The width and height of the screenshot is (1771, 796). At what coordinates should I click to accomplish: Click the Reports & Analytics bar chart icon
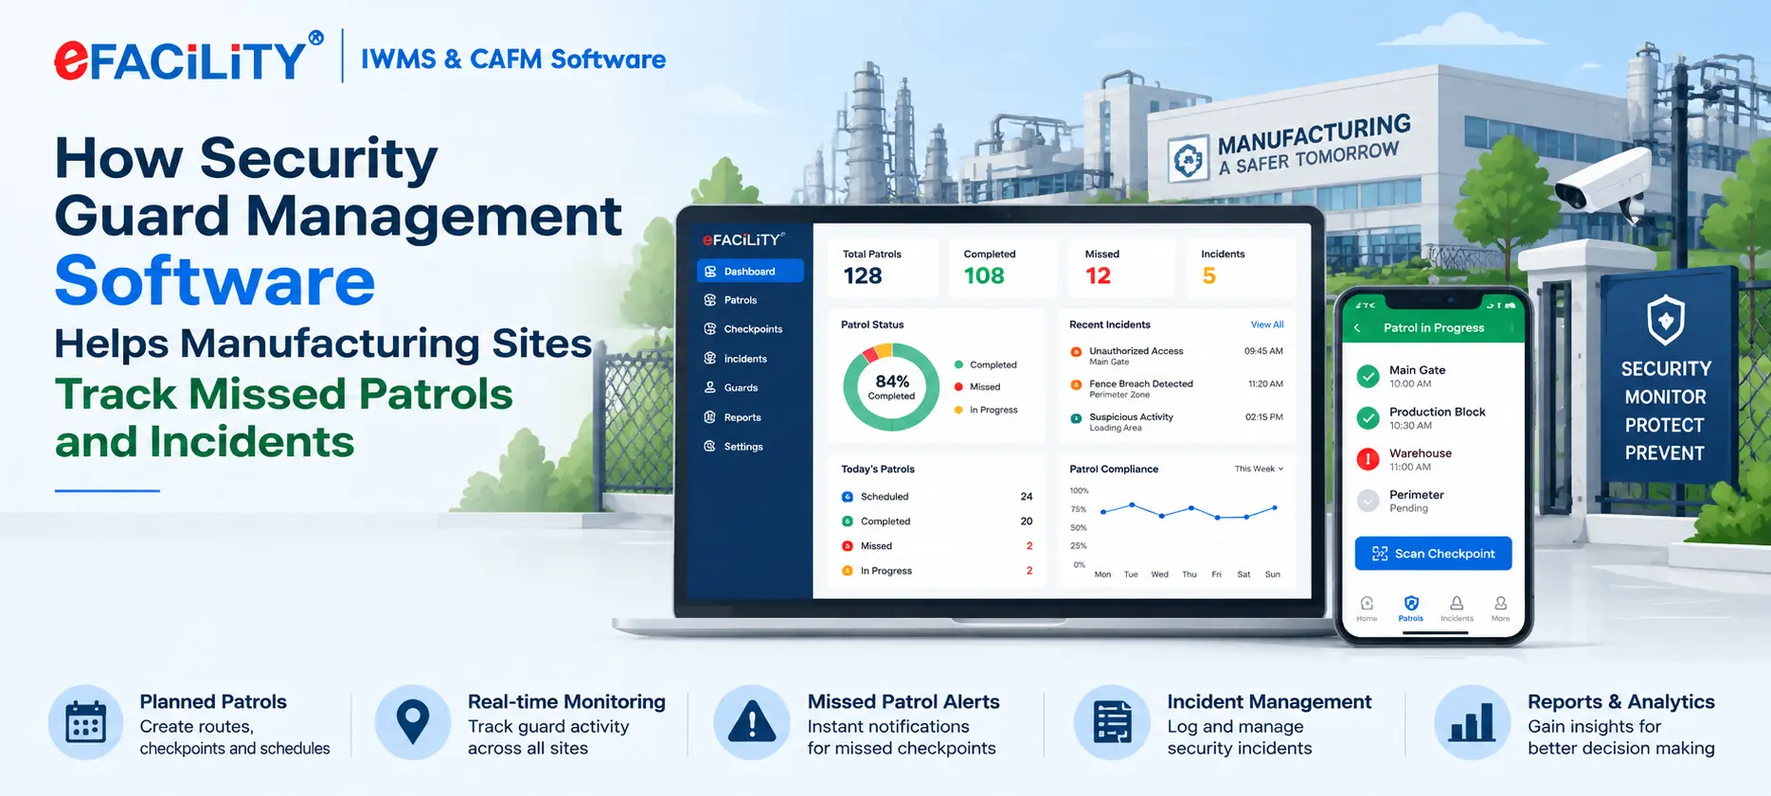coord(1473,723)
